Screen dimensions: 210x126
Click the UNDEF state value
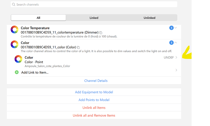pos(169,57)
